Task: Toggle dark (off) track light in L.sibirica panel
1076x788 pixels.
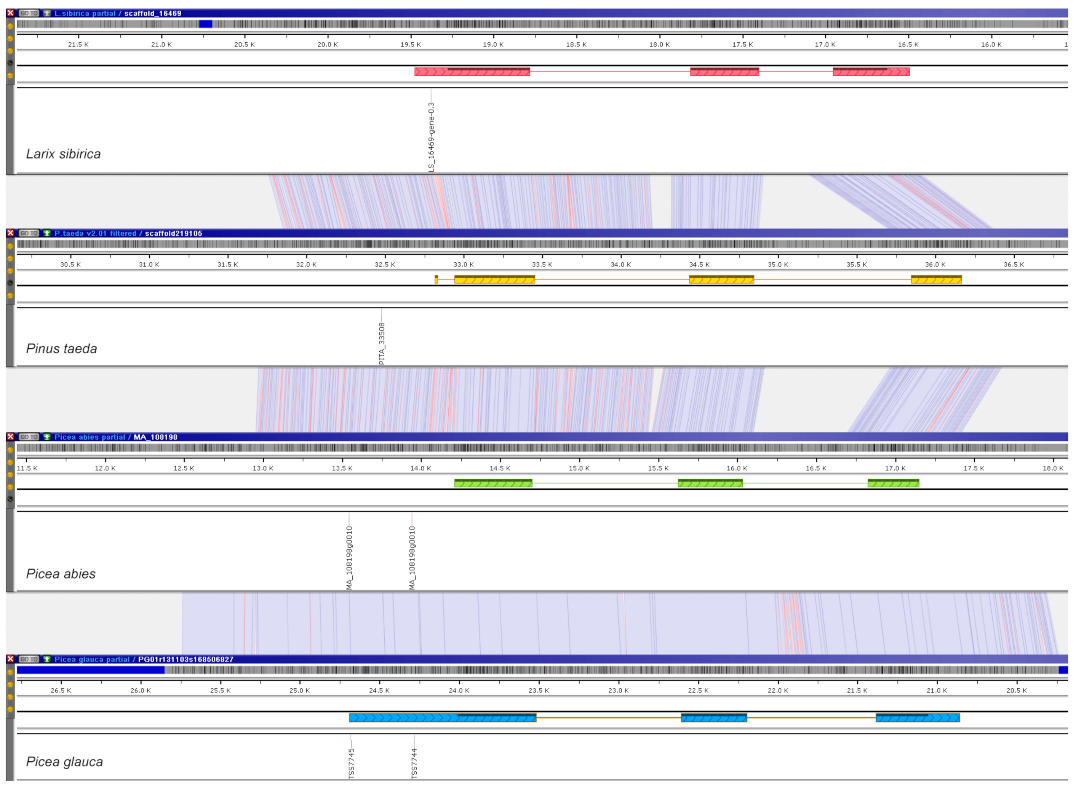Action: (x=10, y=63)
